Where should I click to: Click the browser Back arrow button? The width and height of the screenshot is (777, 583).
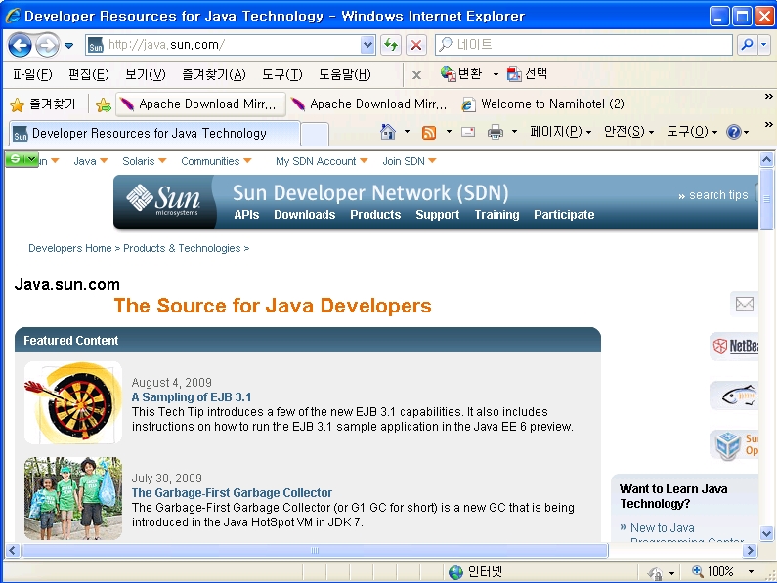point(20,45)
